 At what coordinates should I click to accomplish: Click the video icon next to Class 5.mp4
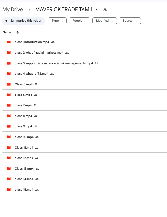[x=9, y=84]
